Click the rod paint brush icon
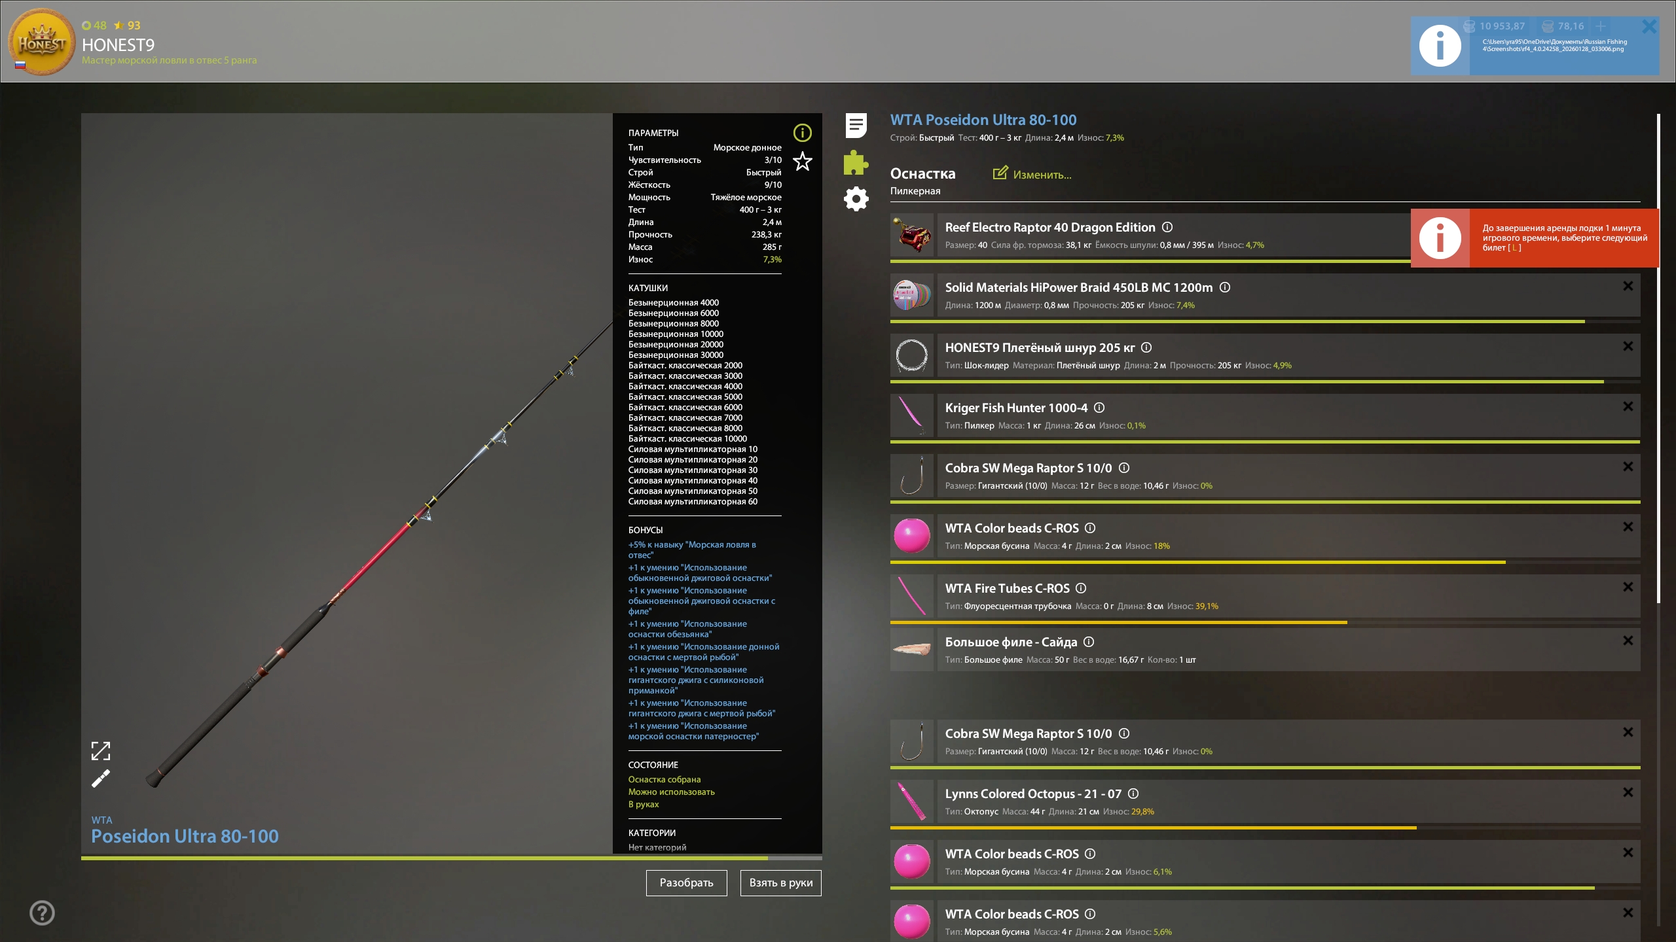 pyautogui.click(x=101, y=778)
